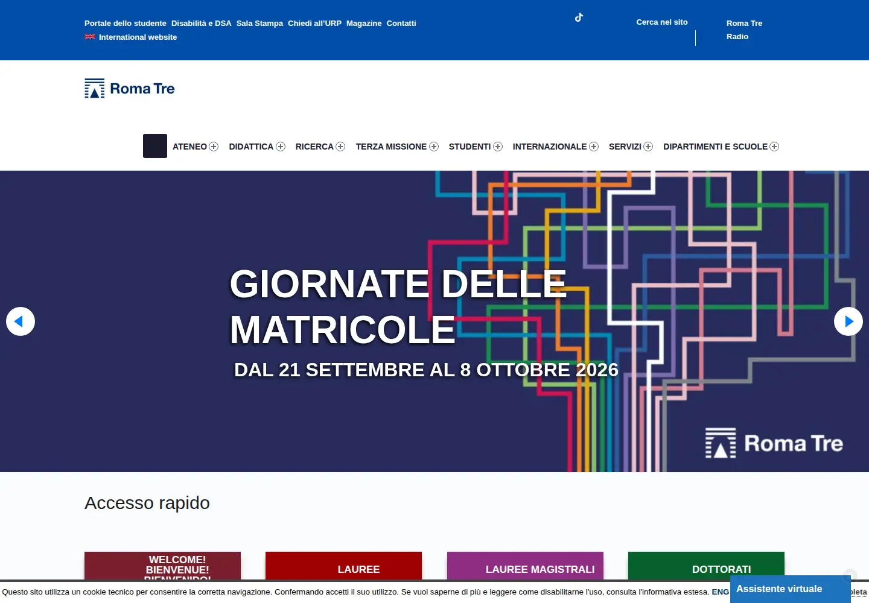Click the Accesso rapido heading

click(147, 503)
